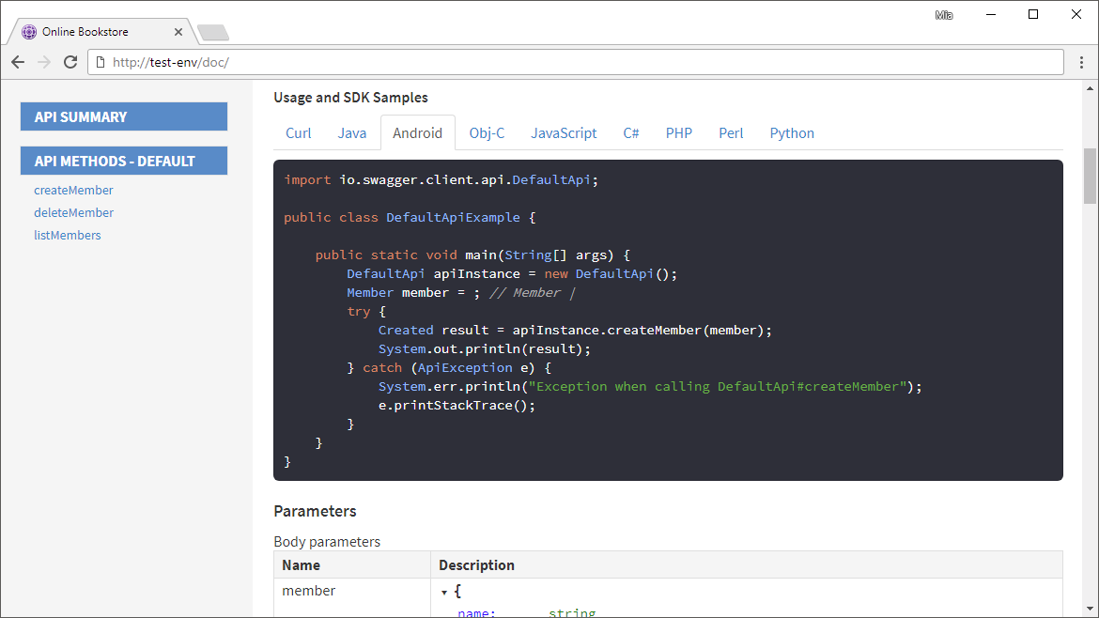Click the 'public class DefaultApiExample' code line
Screen dimensions: 1099x618
[x=410, y=218]
